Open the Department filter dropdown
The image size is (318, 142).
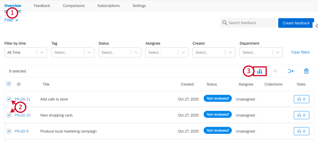pos(261,52)
